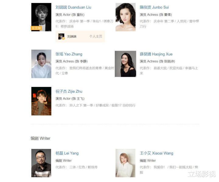The width and height of the screenshot is (219, 182).
Task: Click the 编剧 Writer section heading
Action: [40, 138]
